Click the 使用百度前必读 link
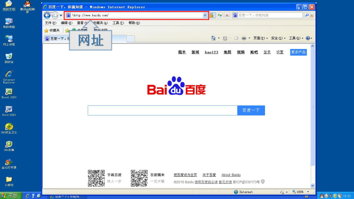The height and width of the screenshot is (199, 354). point(206,182)
